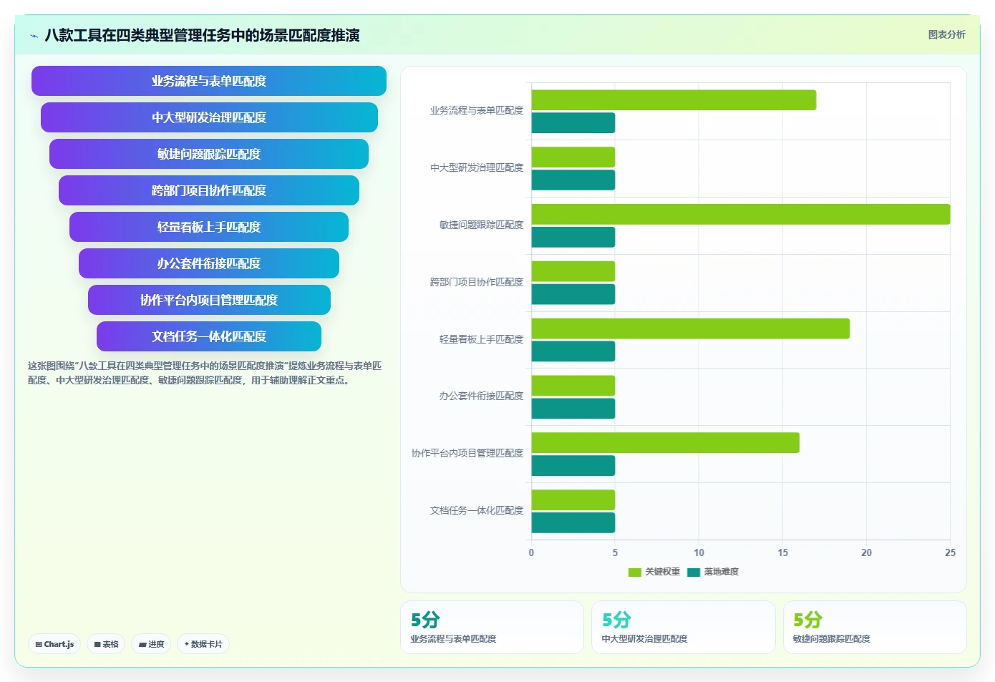Click the 表格 tag chip
Image resolution: width=995 pixels, height=682 pixels.
click(x=106, y=644)
